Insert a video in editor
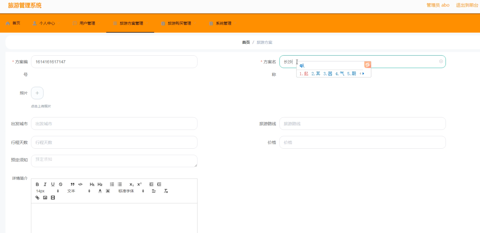 click(x=53, y=197)
